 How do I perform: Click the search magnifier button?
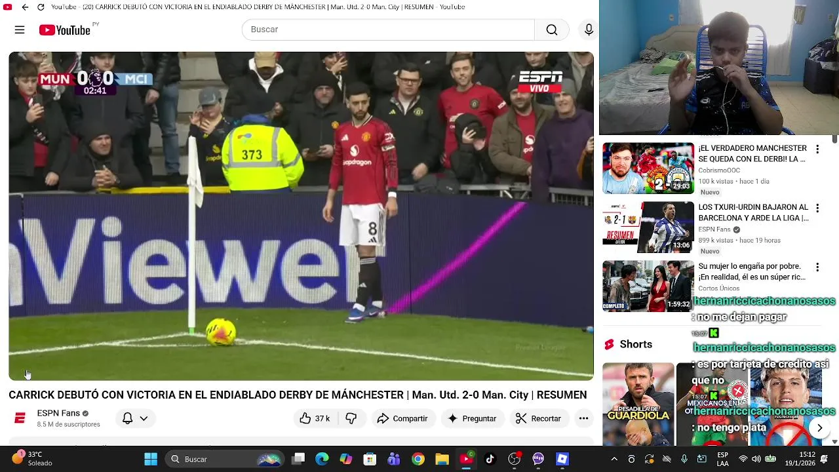(552, 29)
